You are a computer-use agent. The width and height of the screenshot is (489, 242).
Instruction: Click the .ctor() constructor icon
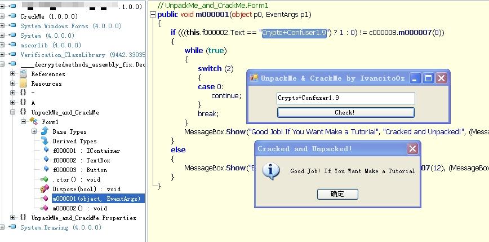(45, 179)
